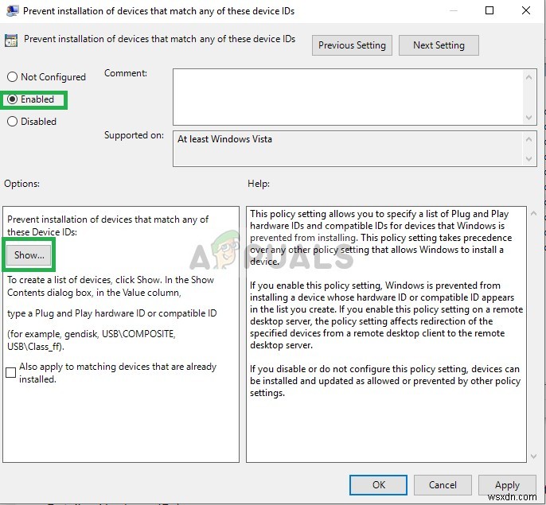Click Supported on box scroll-down arrow

click(x=529, y=159)
